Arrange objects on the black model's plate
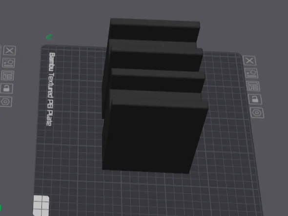Image resolution: width=288 pixels, height=216 pixels. (253, 86)
